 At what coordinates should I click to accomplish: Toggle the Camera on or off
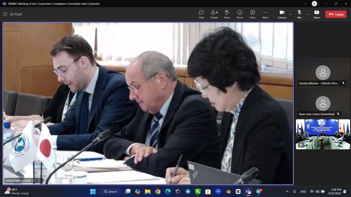(282, 14)
